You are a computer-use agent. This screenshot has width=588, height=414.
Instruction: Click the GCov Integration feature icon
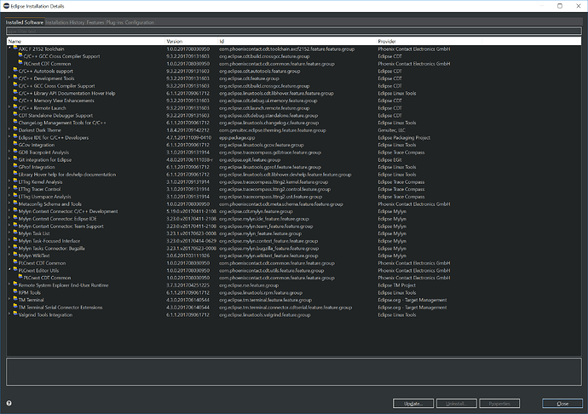(15, 144)
